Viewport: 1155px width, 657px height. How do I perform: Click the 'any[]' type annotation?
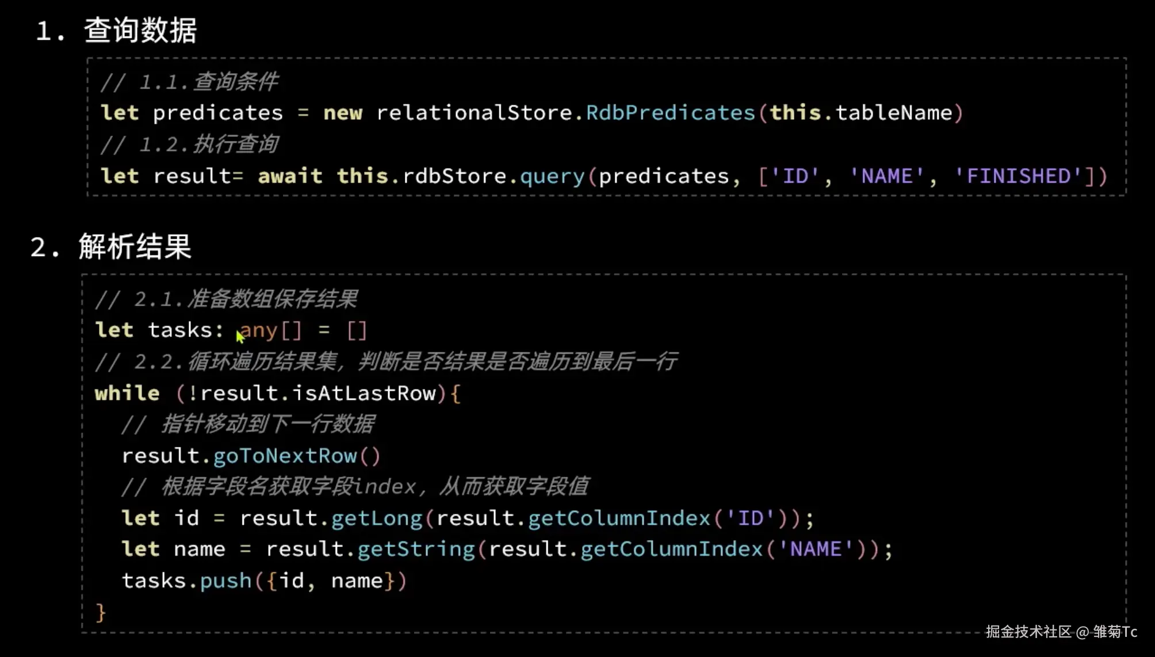(x=270, y=330)
